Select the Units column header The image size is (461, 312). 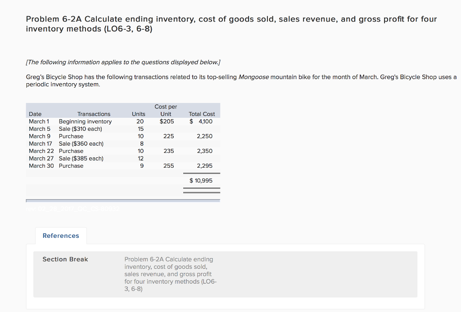coord(138,114)
